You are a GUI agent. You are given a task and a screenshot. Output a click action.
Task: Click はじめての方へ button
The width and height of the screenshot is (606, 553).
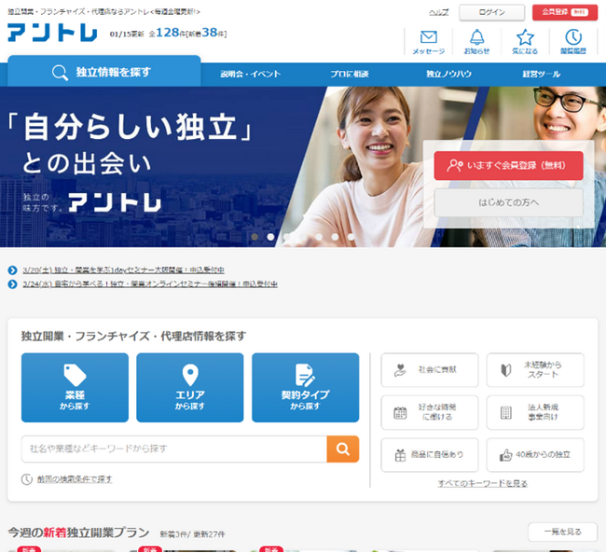508,201
